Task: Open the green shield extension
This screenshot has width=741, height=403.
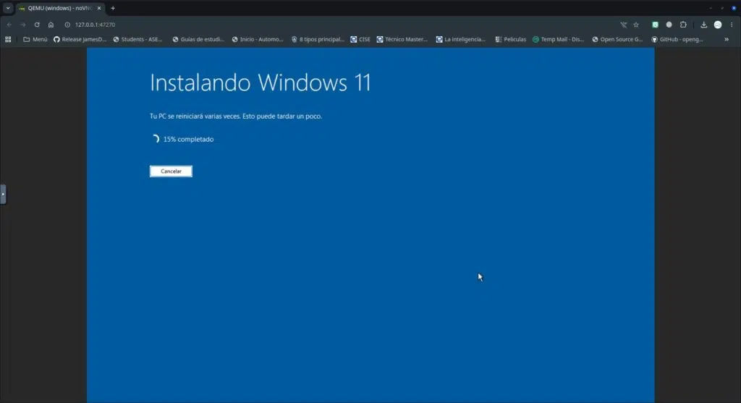Action: pyautogui.click(x=655, y=25)
